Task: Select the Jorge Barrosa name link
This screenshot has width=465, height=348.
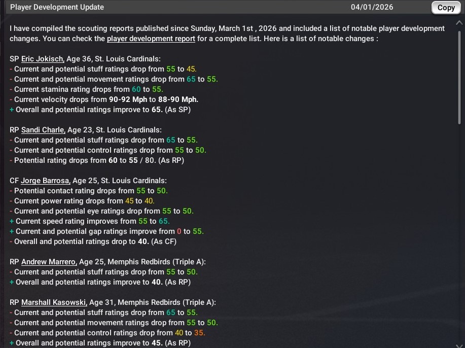Action: click(x=45, y=181)
